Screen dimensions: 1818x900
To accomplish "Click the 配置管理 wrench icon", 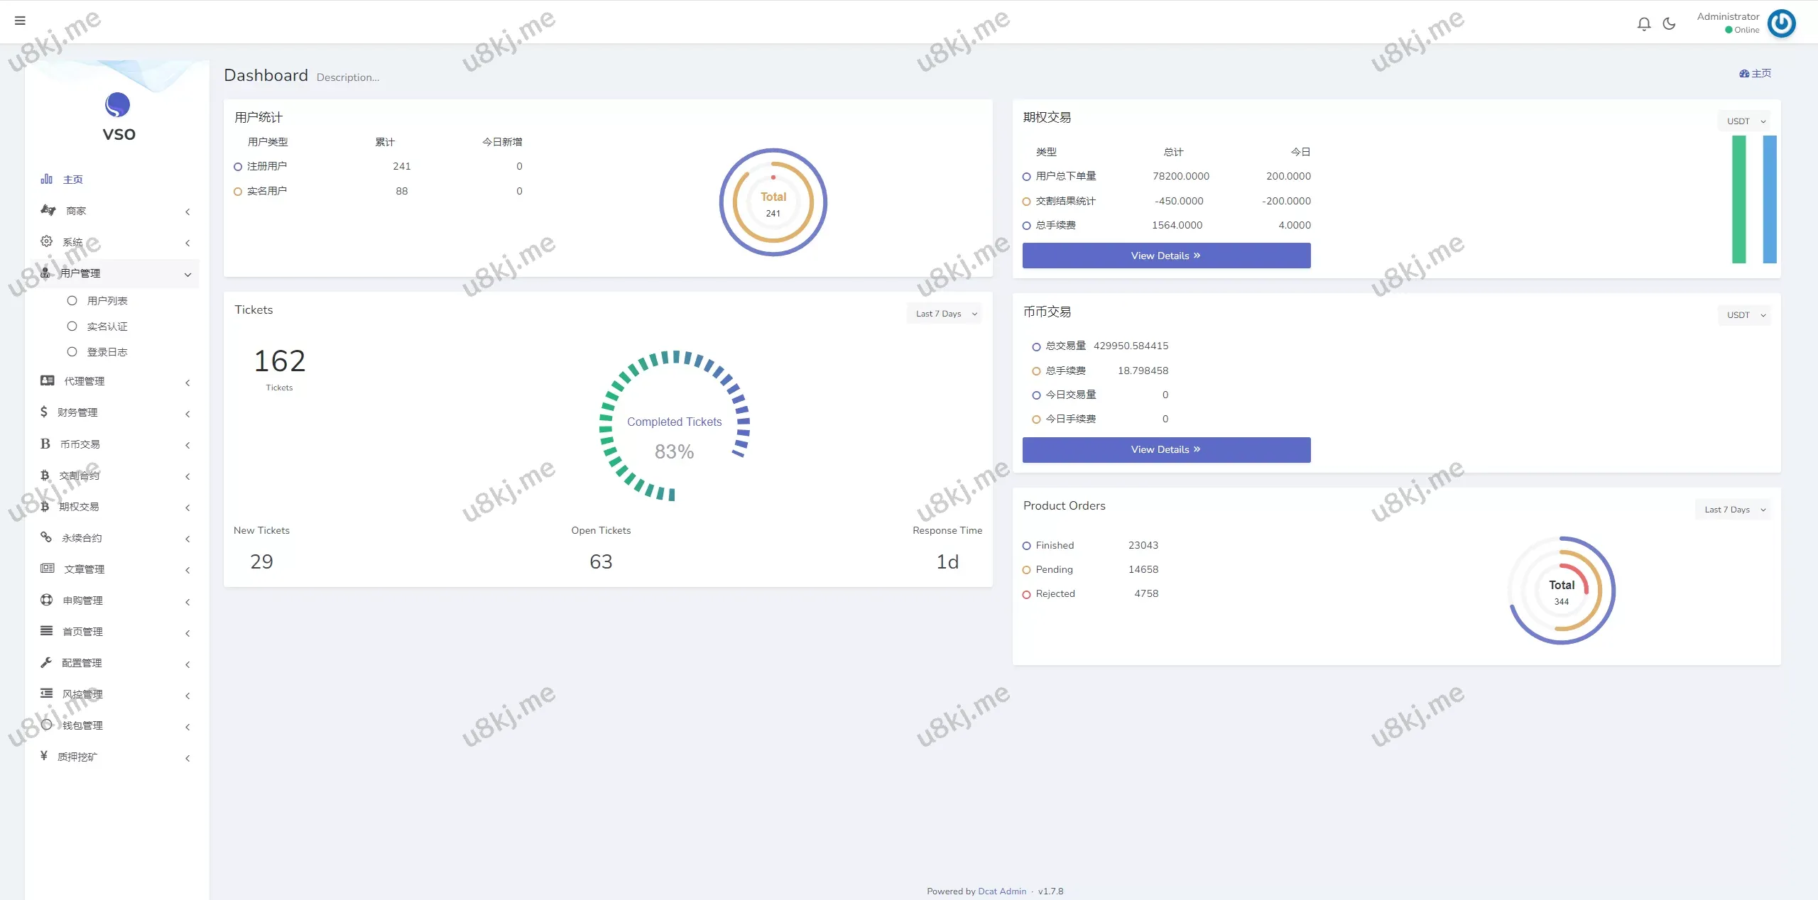I will 46,662.
